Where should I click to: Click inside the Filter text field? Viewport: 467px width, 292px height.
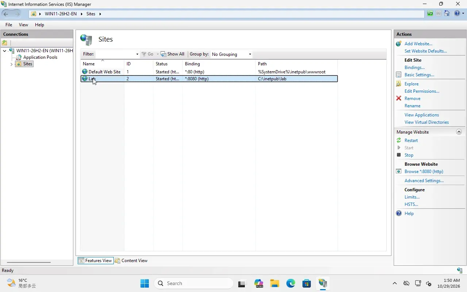point(115,54)
